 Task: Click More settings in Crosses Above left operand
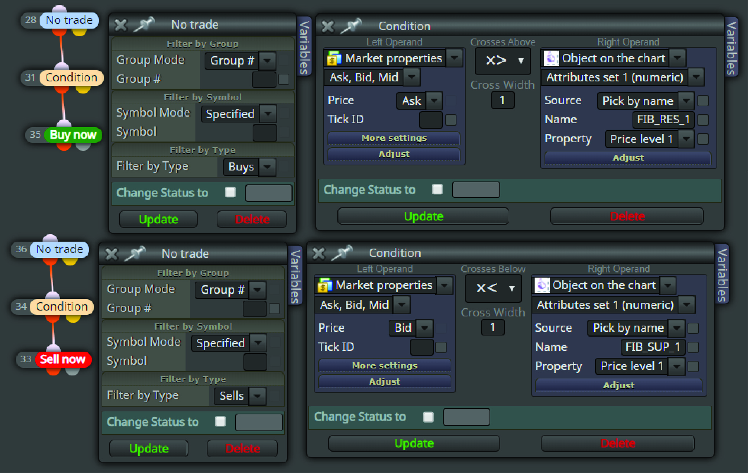(x=394, y=138)
